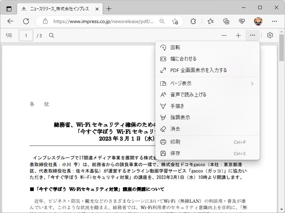Zoom out of the PDF document

coord(224,35)
